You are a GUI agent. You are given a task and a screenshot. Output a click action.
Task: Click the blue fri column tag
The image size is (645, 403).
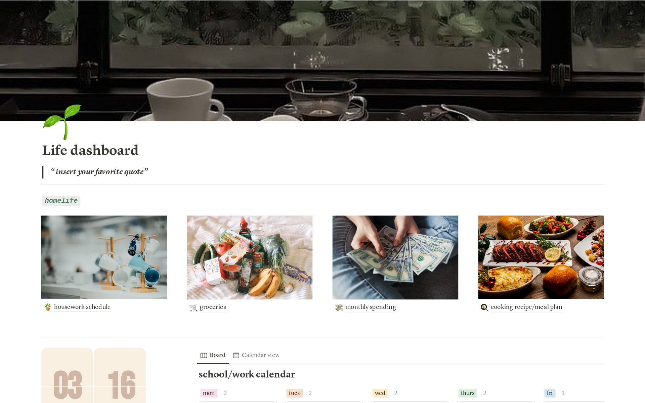pos(550,393)
